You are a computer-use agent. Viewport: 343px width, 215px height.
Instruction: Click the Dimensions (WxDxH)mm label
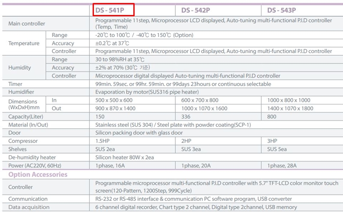click(24, 104)
